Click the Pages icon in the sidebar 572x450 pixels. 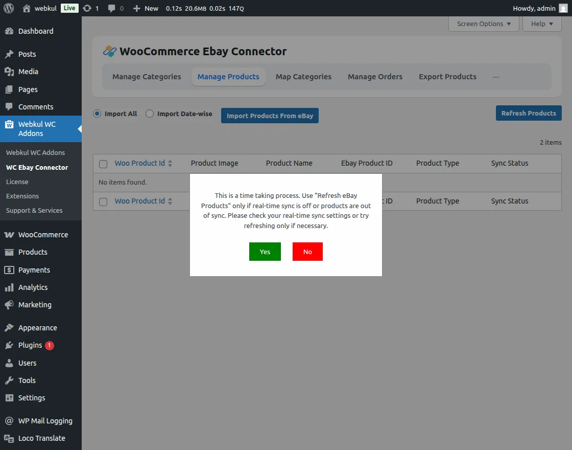tap(9, 89)
